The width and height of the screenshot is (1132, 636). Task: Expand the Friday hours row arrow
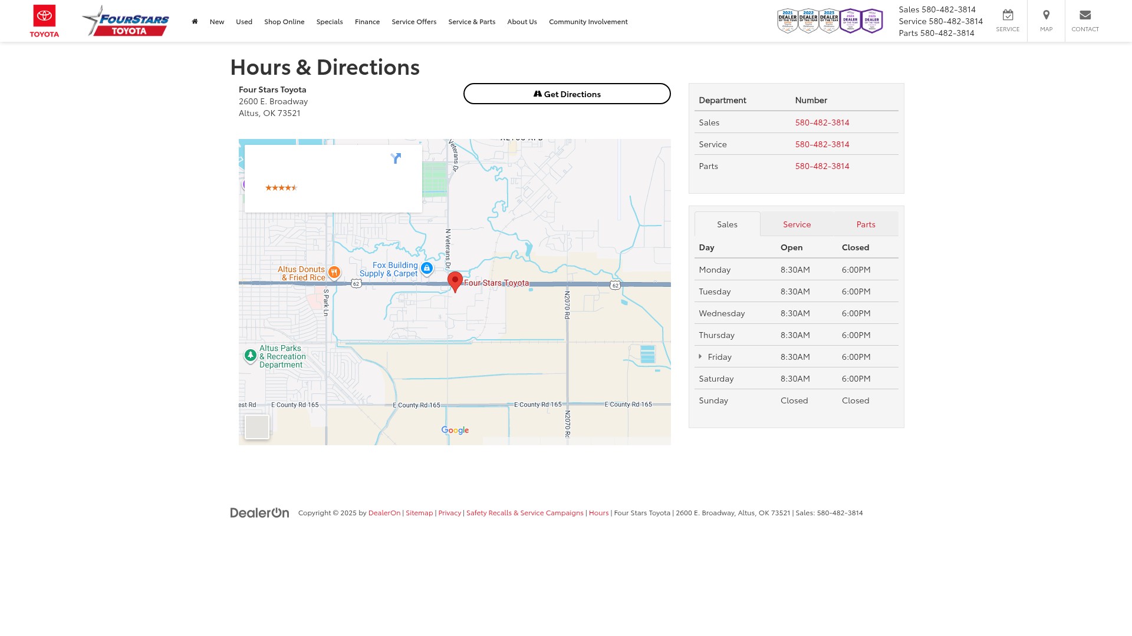point(700,356)
